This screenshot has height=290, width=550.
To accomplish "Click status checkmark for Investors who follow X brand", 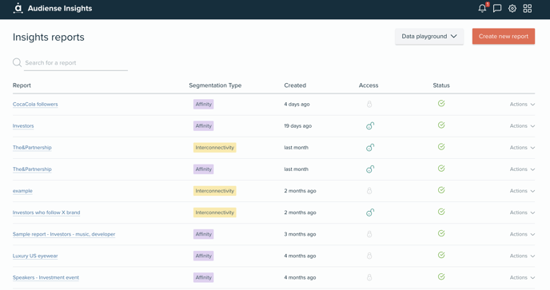I will (441, 212).
